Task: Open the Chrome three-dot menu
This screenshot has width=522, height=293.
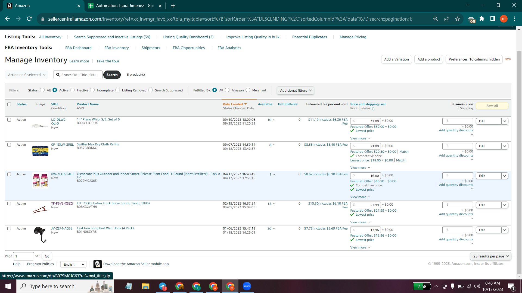Action: [x=515, y=19]
